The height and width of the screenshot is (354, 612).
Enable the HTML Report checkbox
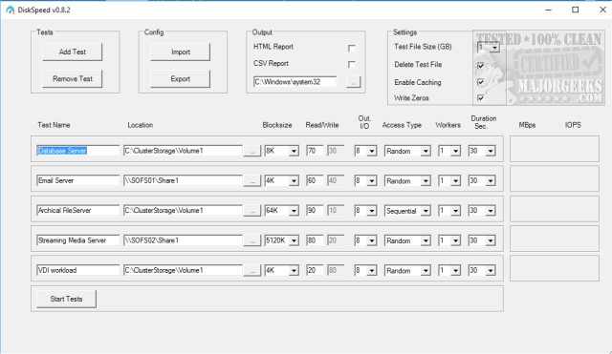coord(351,48)
